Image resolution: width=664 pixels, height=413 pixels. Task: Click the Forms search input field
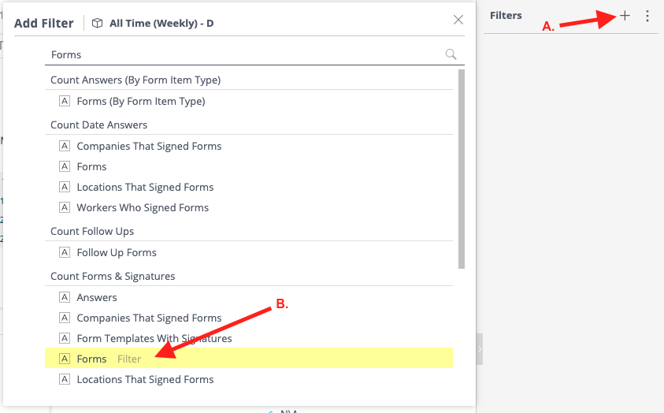246,54
